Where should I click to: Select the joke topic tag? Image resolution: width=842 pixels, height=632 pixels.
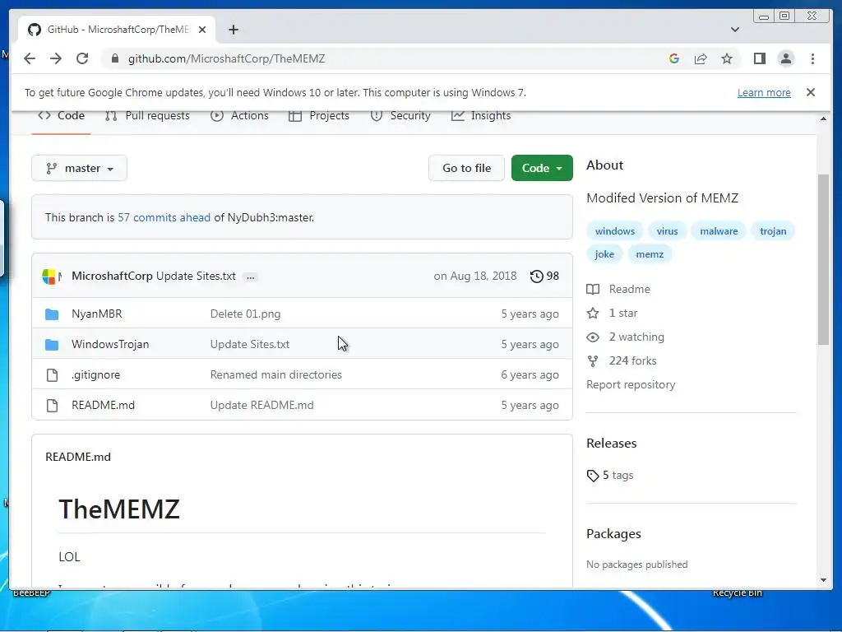click(604, 254)
